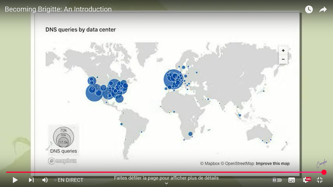Screen dimensions: 333x187
Task: Add video to Watch Later clock icon
Action: pyautogui.click(x=309, y=9)
